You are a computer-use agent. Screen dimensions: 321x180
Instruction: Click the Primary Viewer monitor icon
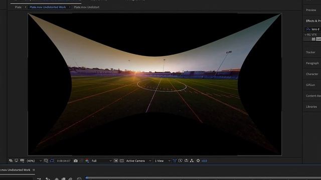(x=17, y=161)
